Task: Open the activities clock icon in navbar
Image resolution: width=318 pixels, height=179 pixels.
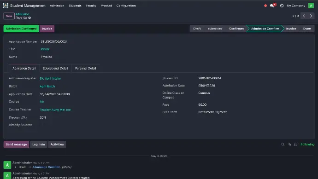Action: pyautogui.click(x=282, y=6)
